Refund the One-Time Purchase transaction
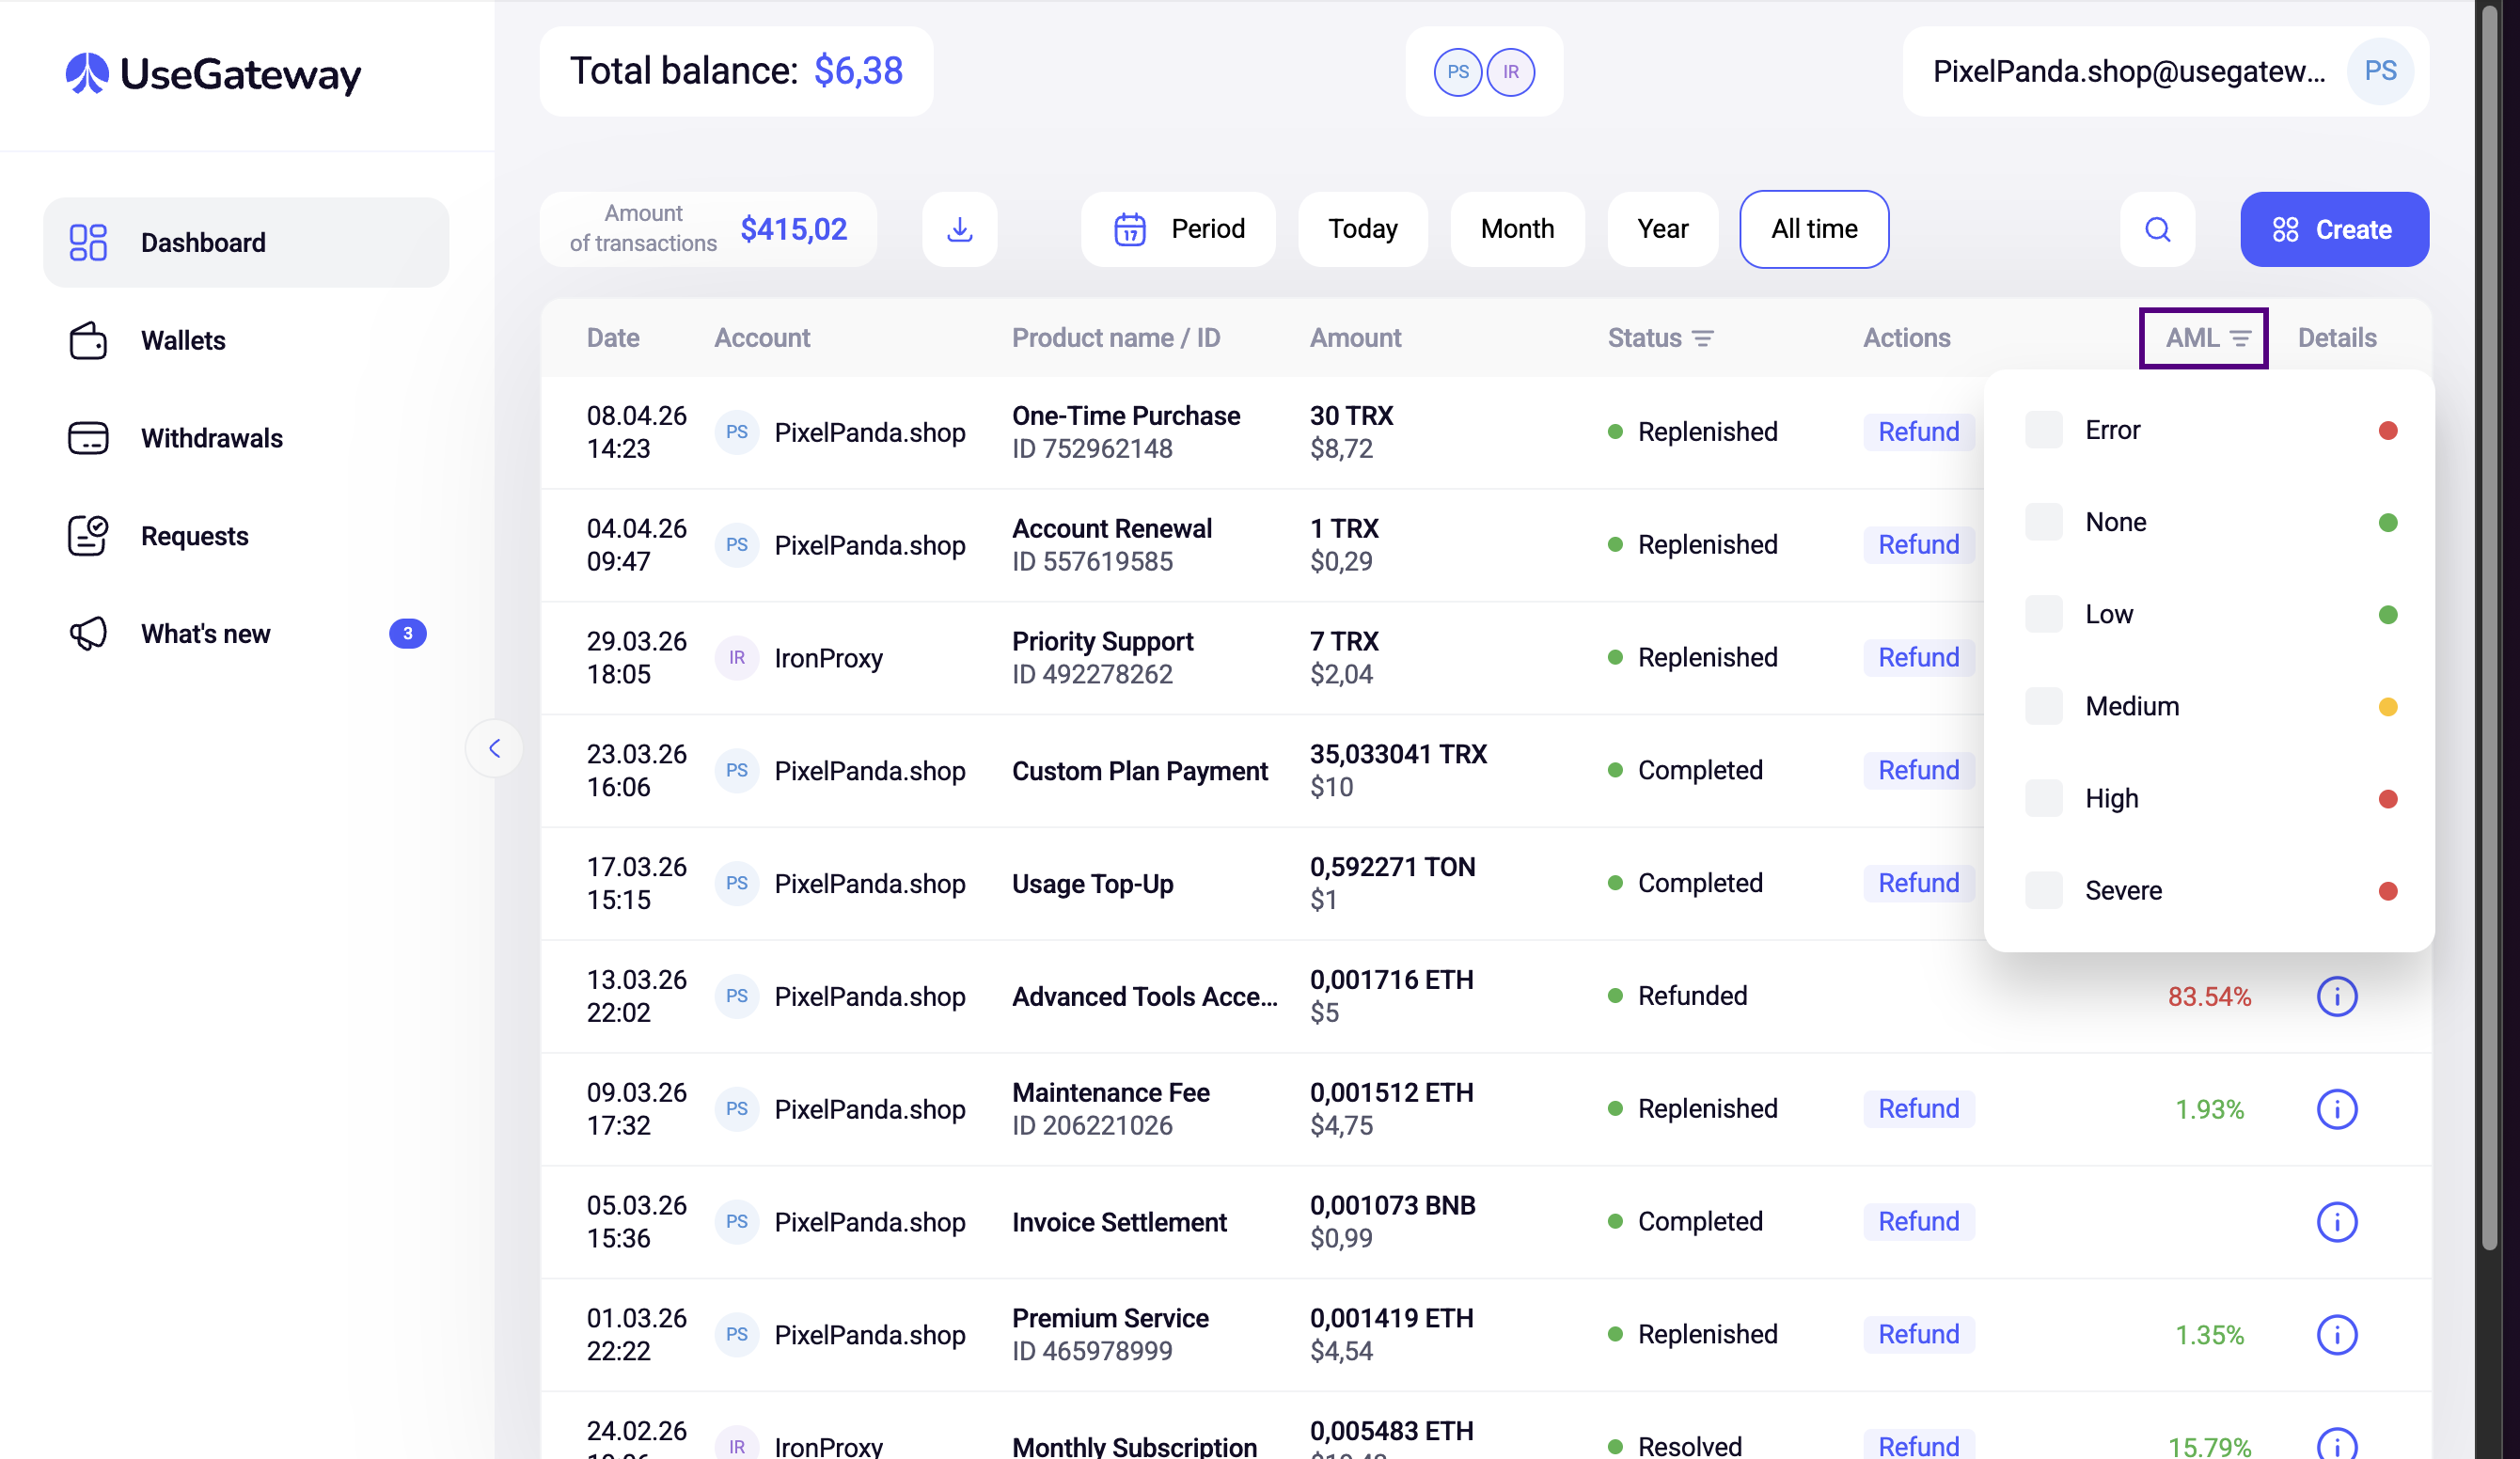 pos(1917,432)
